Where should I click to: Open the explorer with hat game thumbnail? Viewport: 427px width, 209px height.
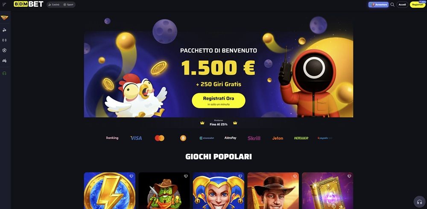tap(273, 191)
